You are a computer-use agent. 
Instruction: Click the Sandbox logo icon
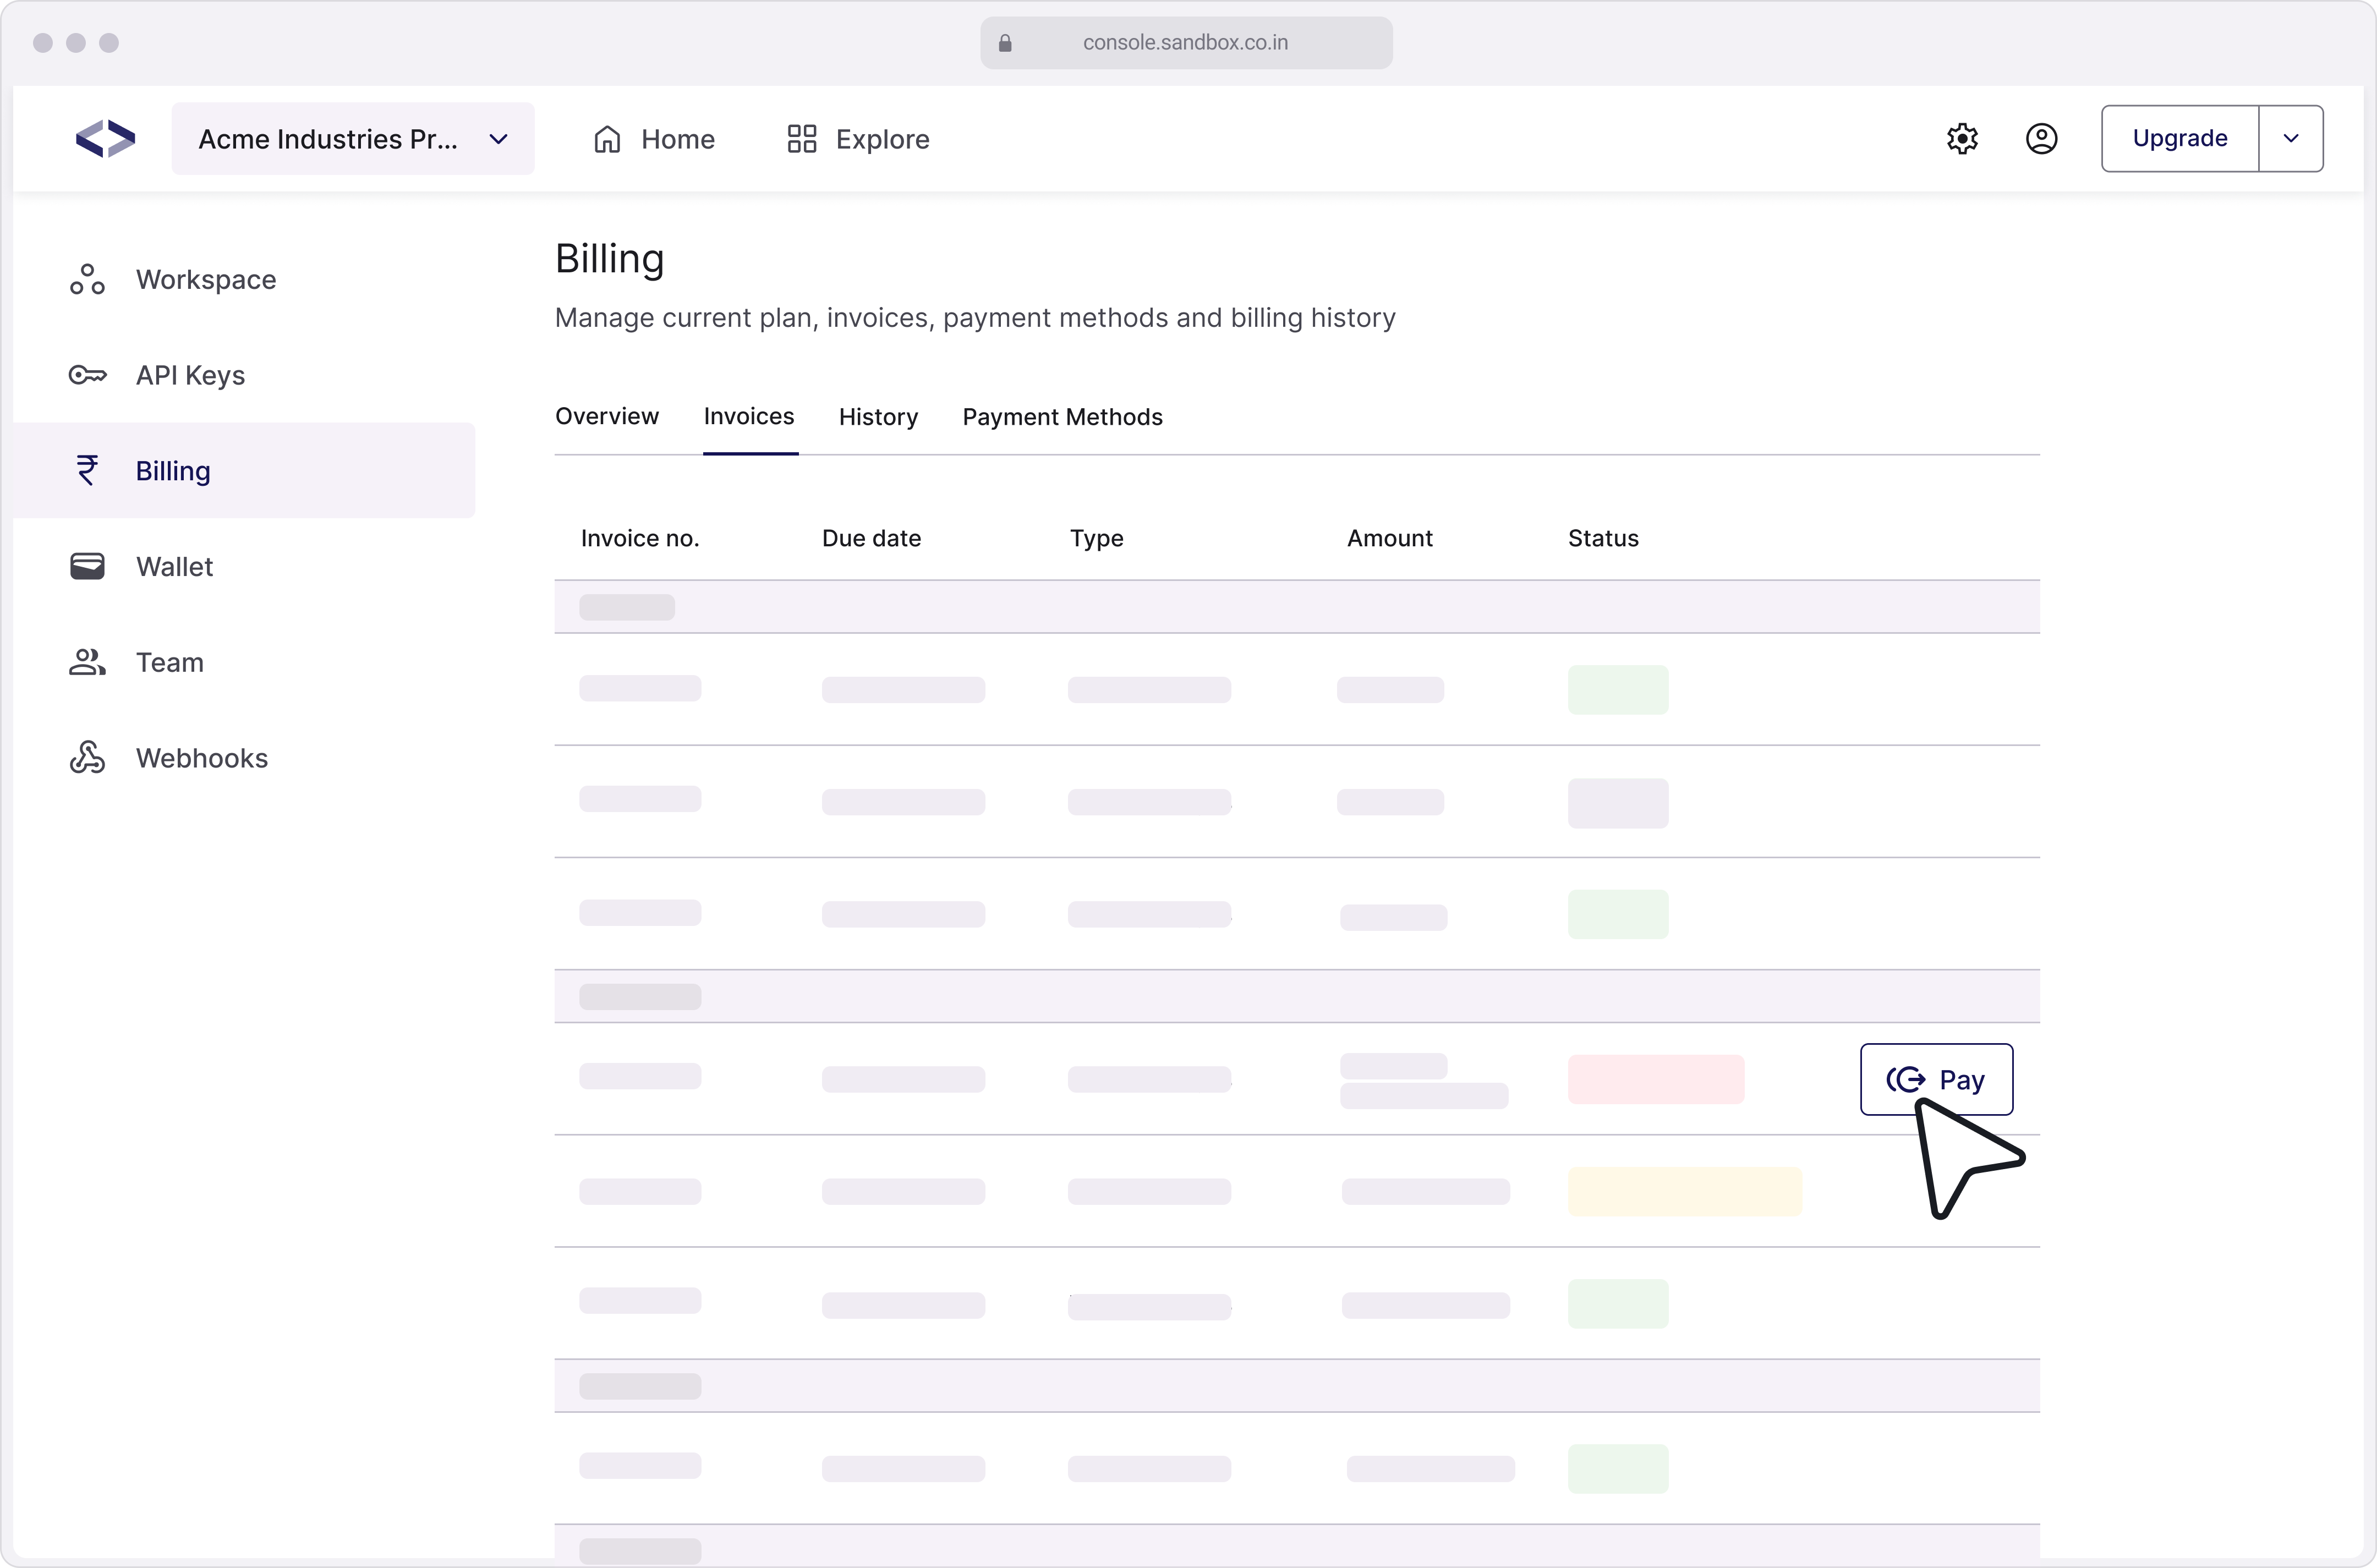[x=105, y=139]
